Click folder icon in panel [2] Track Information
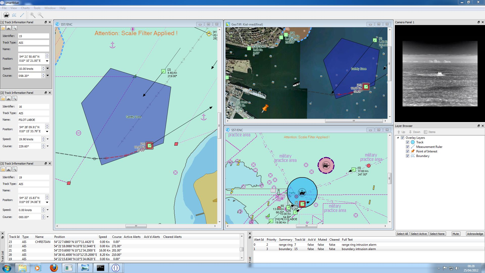 pyautogui.click(x=3, y=98)
